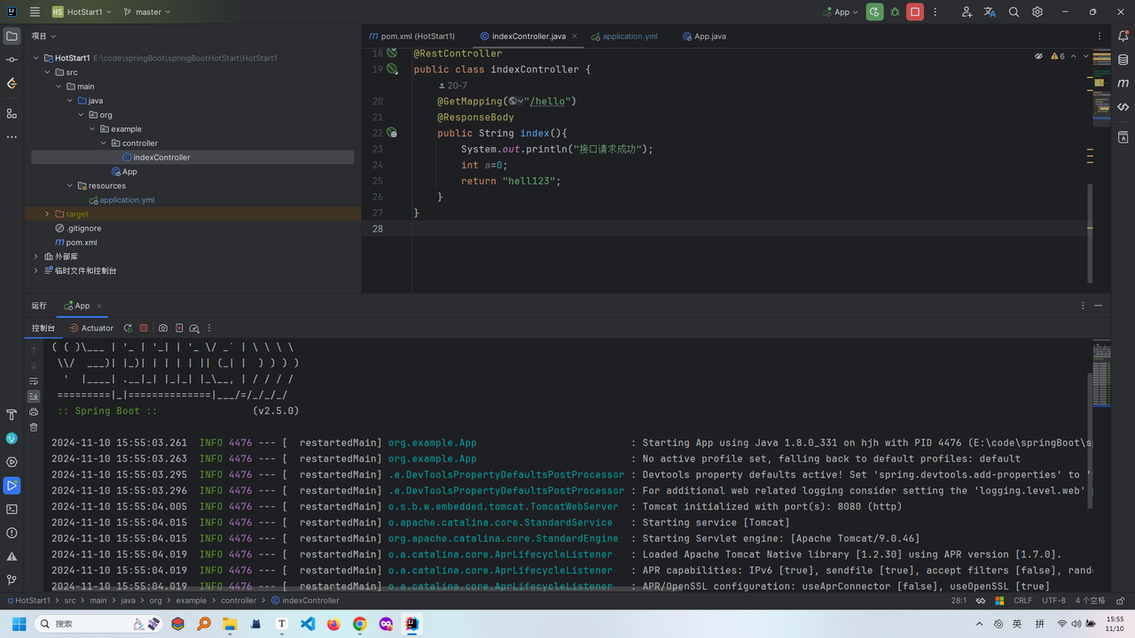1135x638 pixels.
Task: Click UTF-8 encoding in status bar
Action: click(x=1053, y=600)
